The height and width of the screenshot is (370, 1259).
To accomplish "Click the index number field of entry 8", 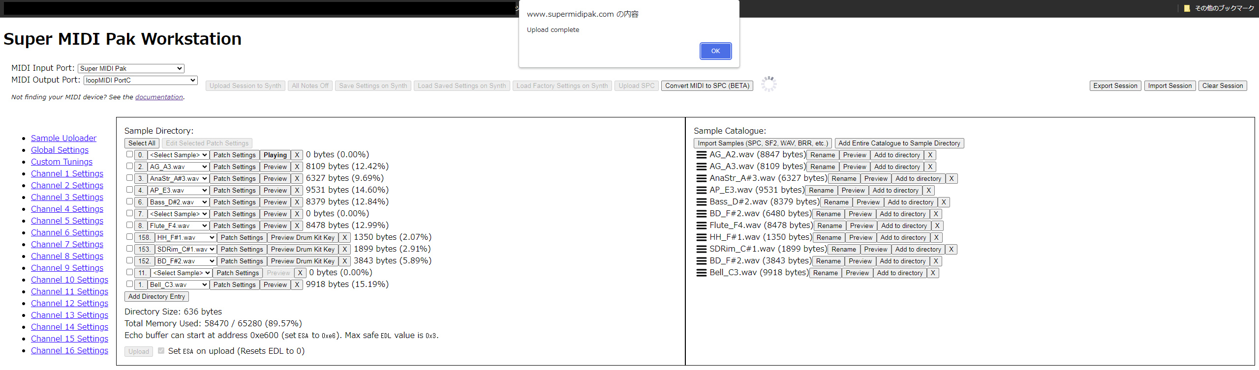I will click(140, 226).
